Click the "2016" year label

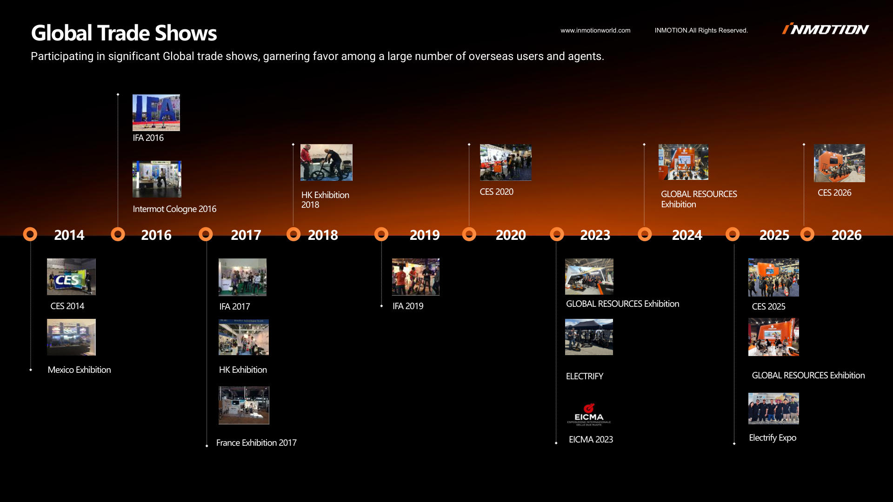156,235
